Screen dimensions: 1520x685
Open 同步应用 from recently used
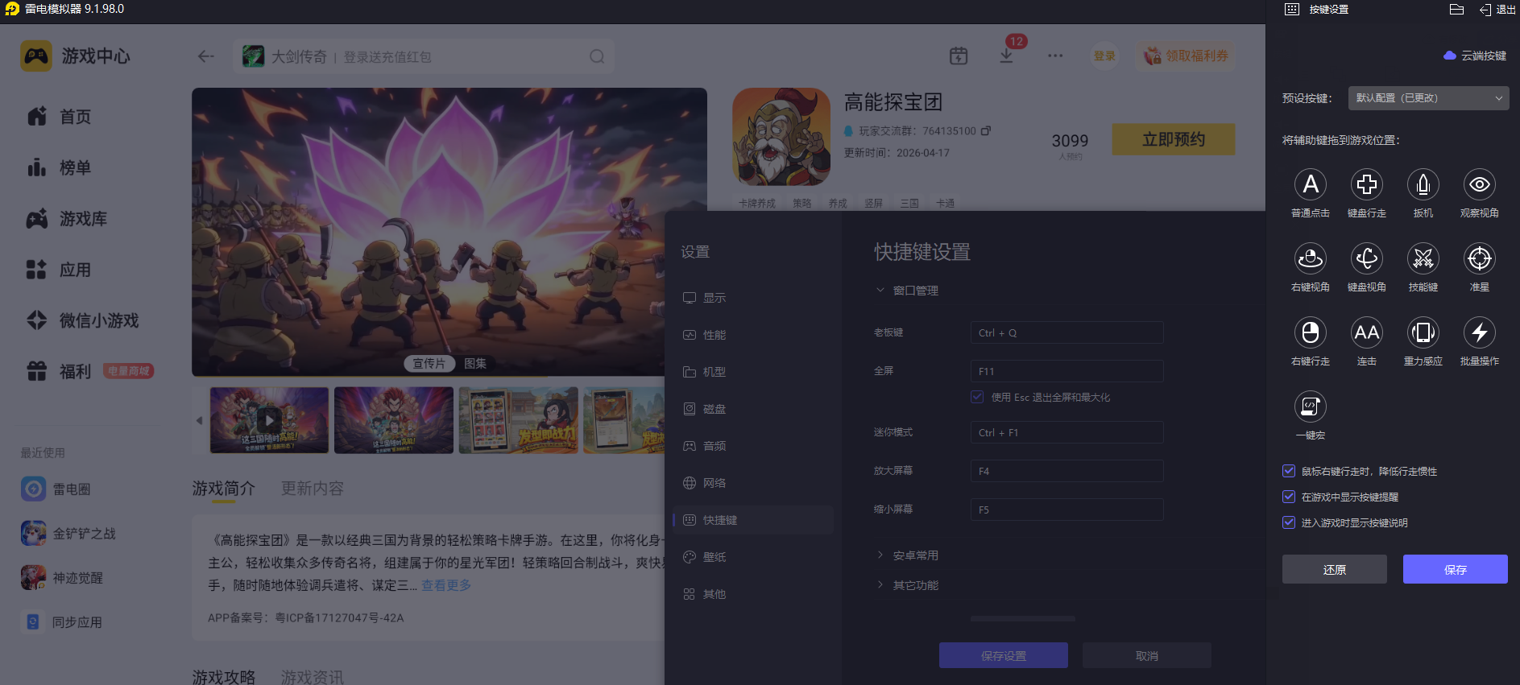pyautogui.click(x=62, y=621)
